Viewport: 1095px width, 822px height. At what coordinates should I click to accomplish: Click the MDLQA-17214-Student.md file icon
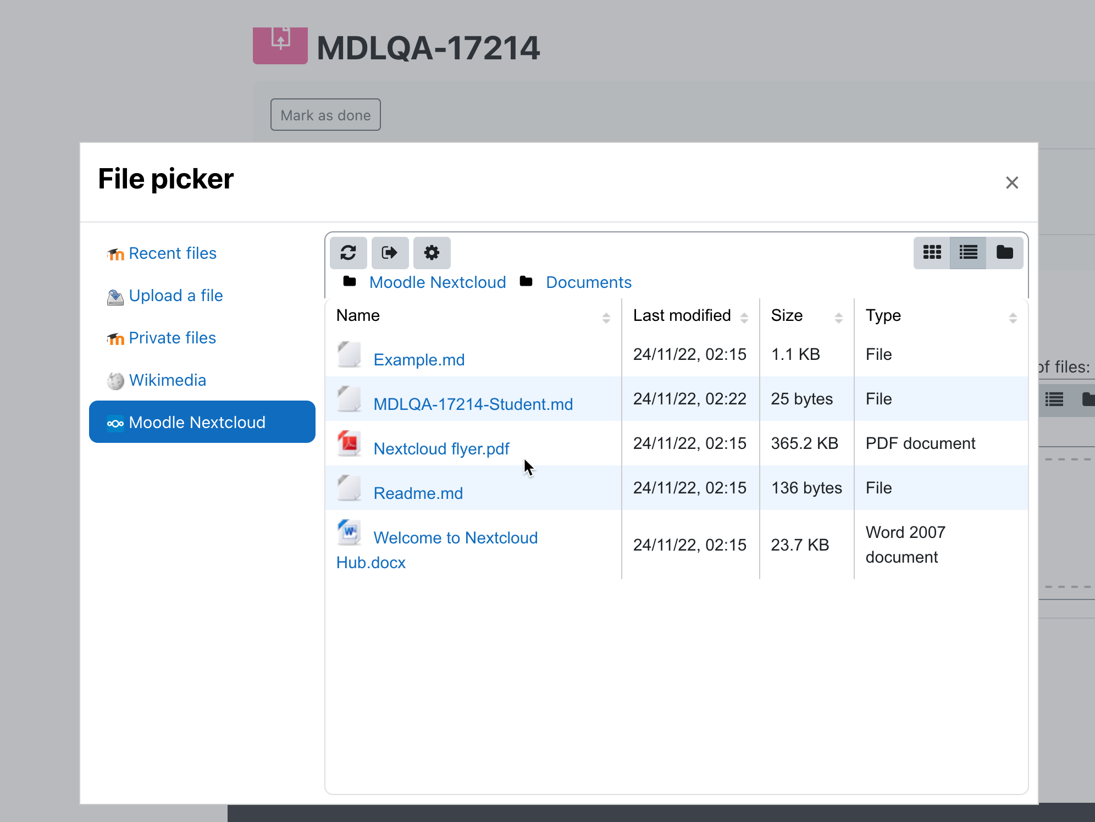click(349, 399)
